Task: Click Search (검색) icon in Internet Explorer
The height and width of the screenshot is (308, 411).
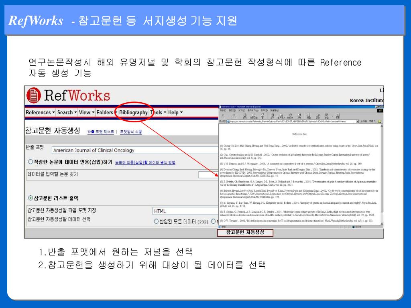Action: (273, 116)
